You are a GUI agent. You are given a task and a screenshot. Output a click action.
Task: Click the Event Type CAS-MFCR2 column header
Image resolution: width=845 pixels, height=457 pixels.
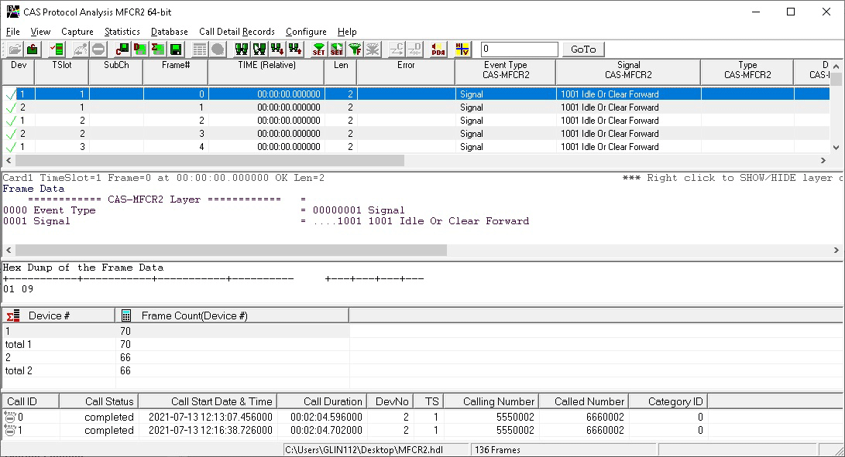[x=506, y=72]
